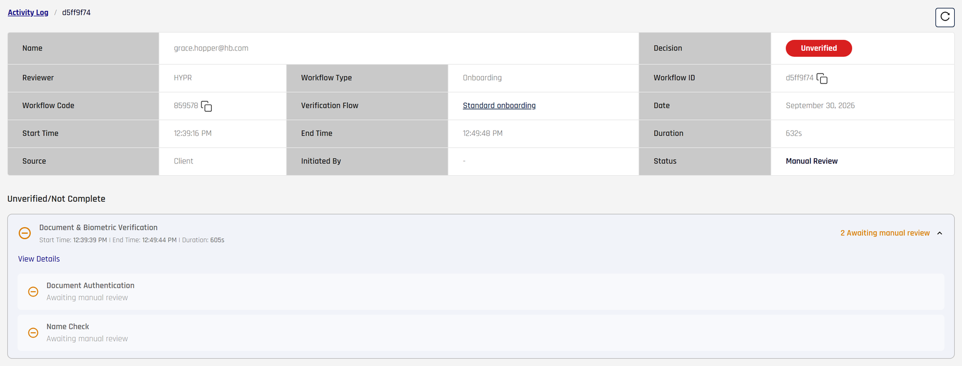Click the section Duration: 605s text

[203, 240]
